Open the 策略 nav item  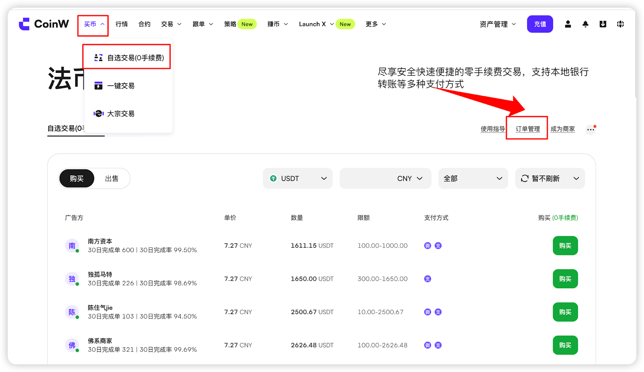pos(230,24)
